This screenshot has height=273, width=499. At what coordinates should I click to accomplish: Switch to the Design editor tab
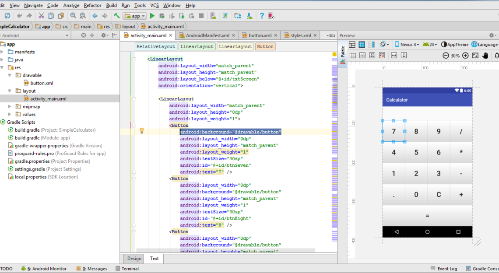(134, 258)
